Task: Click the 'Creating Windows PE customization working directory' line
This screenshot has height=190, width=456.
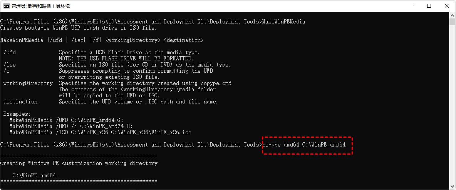Action: click(79, 163)
